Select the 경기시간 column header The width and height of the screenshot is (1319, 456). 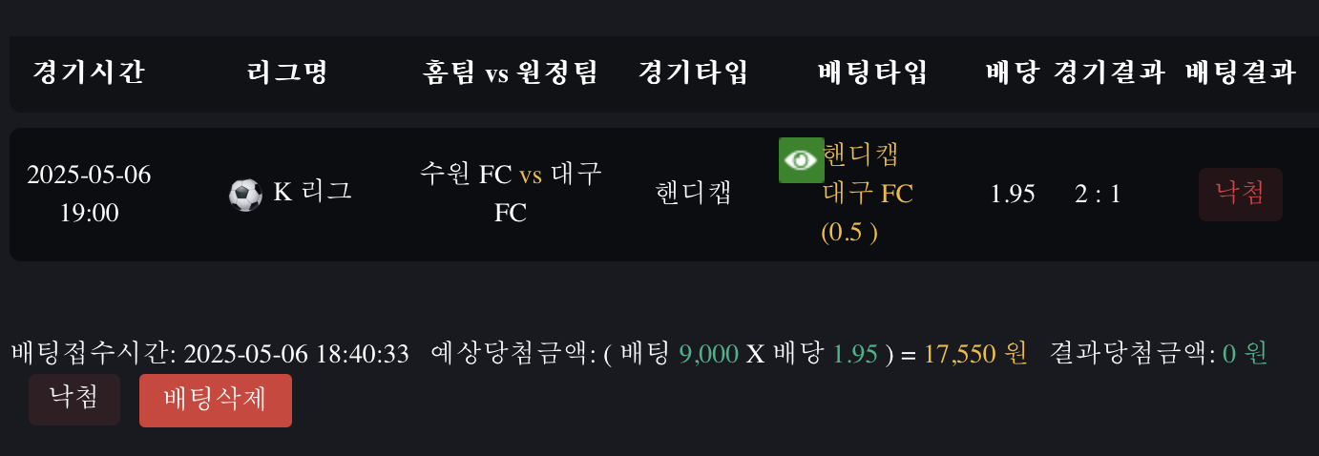(x=89, y=73)
